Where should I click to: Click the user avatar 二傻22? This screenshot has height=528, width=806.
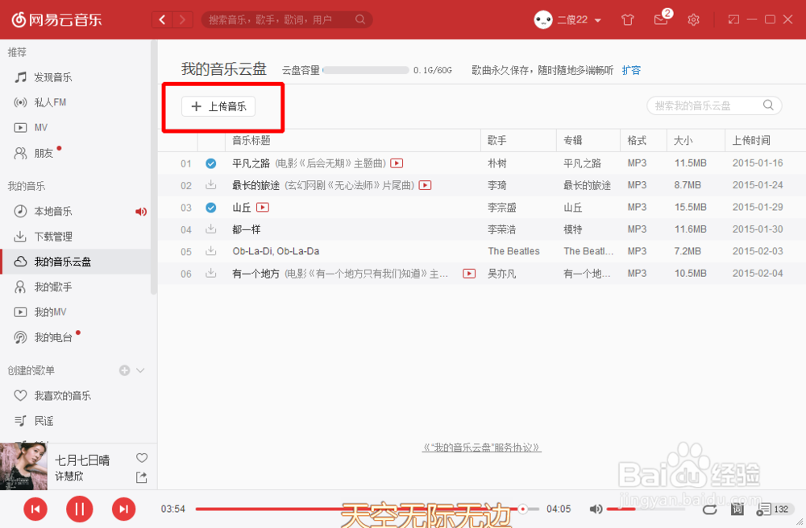tap(543, 20)
